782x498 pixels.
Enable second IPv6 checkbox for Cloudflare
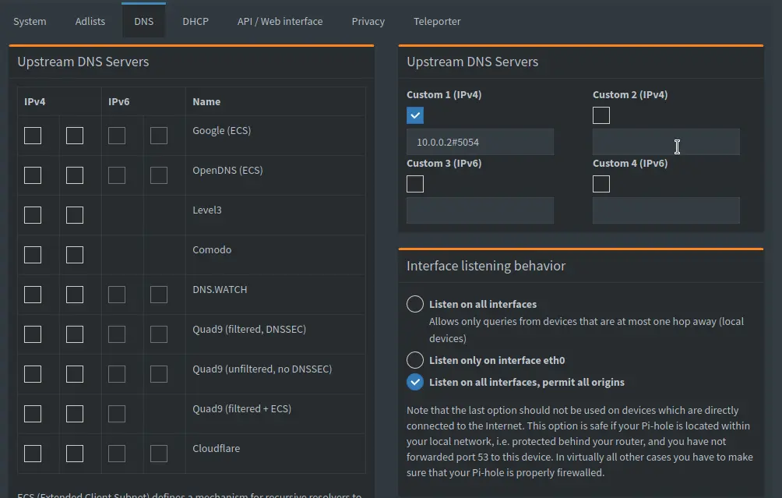pyautogui.click(x=159, y=454)
